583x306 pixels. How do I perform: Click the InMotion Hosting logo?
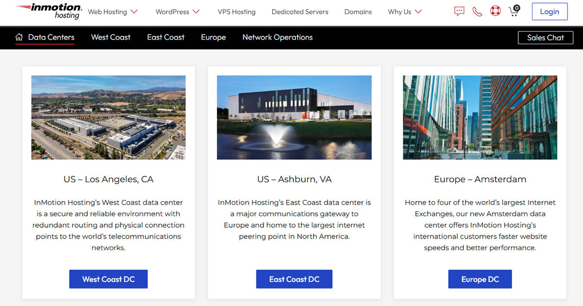(x=49, y=11)
